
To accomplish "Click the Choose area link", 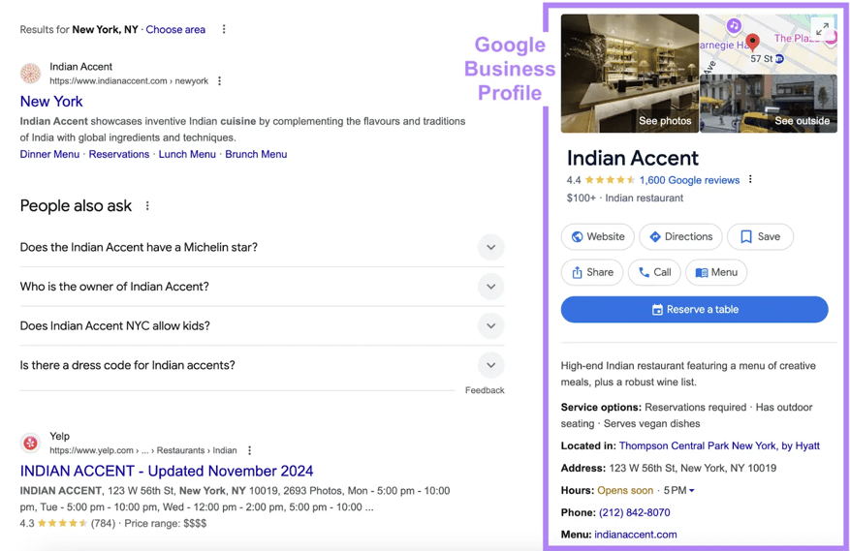I will [175, 29].
